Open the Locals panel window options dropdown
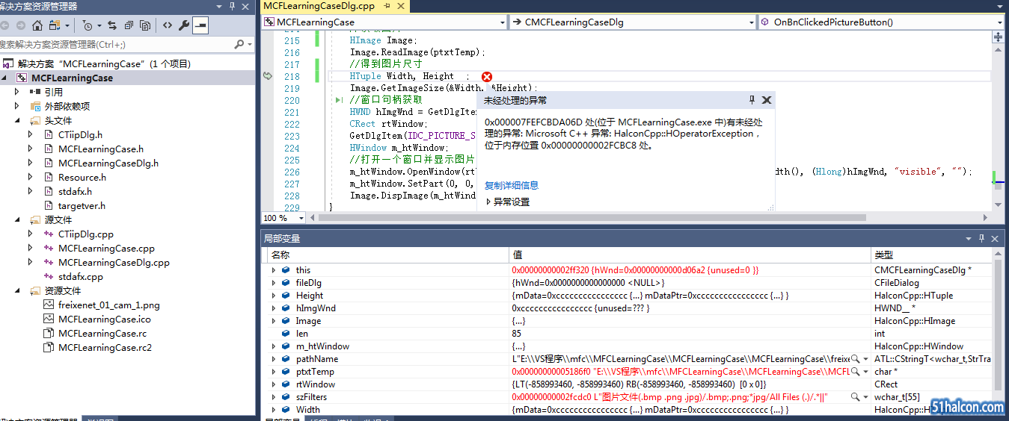Viewport: 1009px width, 421px height. point(969,239)
